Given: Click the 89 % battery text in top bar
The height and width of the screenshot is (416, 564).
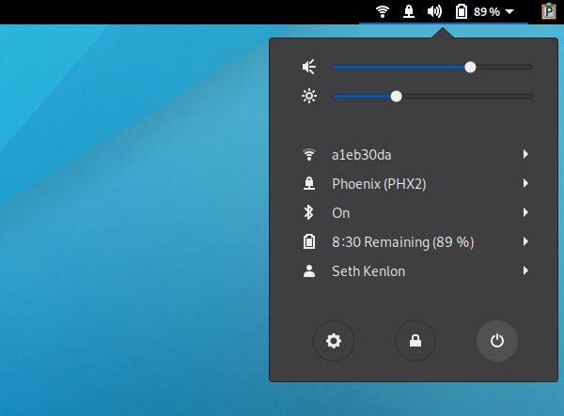Looking at the screenshot, I should [x=487, y=12].
